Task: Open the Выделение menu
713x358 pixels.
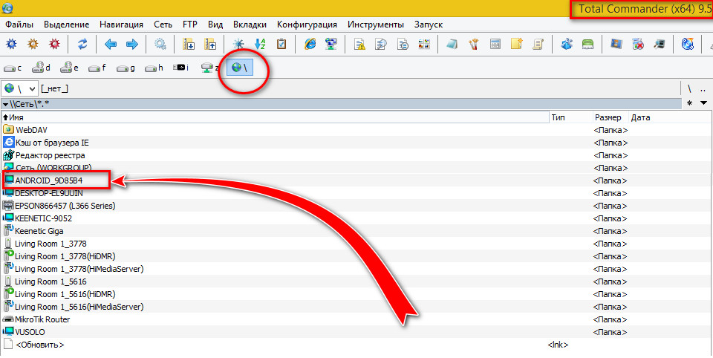Action: (x=66, y=25)
